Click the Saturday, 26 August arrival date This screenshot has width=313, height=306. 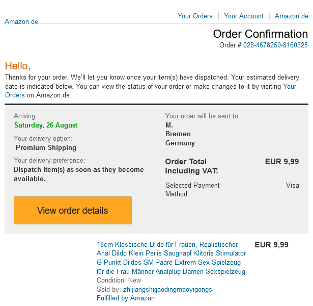(46, 125)
